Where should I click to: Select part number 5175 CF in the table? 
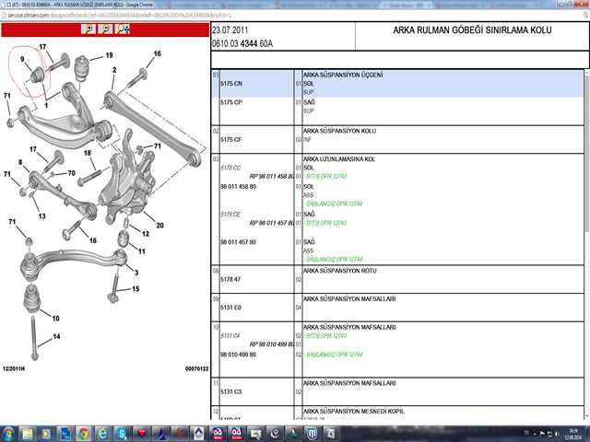coord(231,139)
